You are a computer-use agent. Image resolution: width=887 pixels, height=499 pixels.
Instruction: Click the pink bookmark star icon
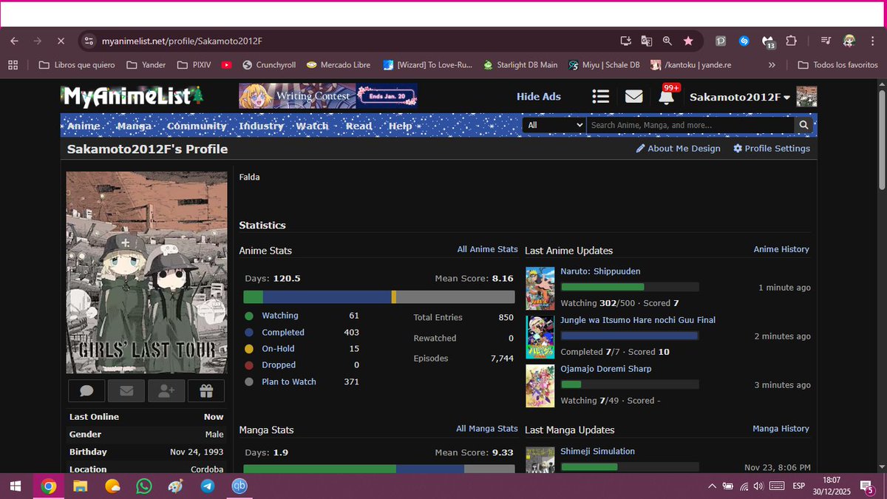[688, 41]
